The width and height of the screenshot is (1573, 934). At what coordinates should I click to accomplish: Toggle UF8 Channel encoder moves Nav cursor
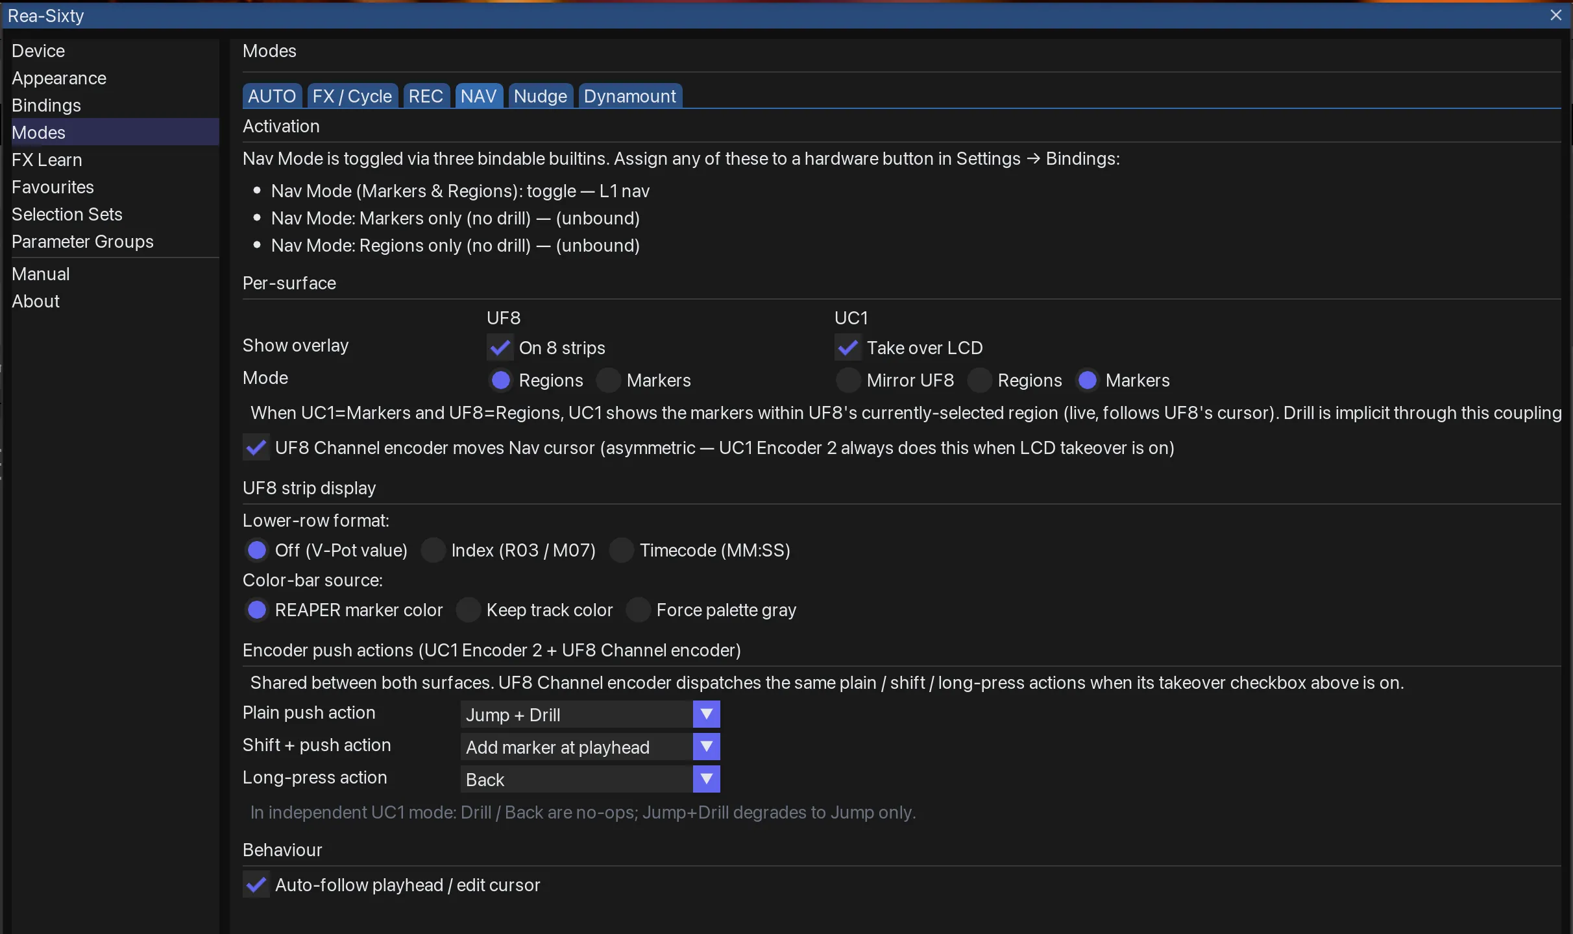tap(256, 448)
